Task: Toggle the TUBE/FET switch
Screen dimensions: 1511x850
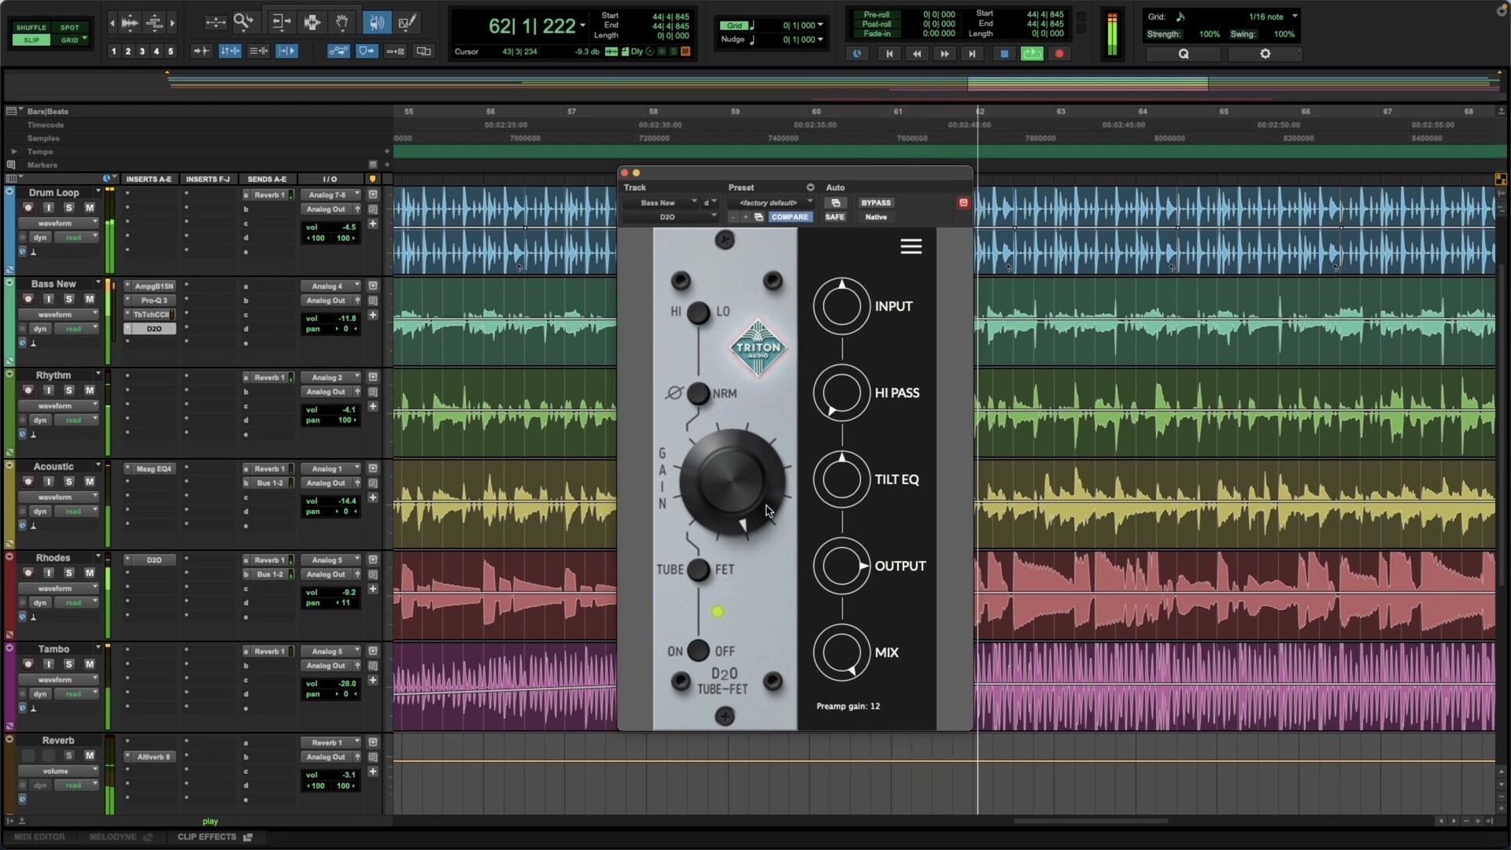Action: click(x=698, y=570)
